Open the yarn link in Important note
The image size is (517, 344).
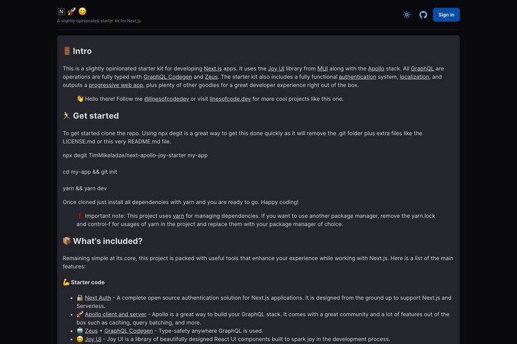click(178, 216)
